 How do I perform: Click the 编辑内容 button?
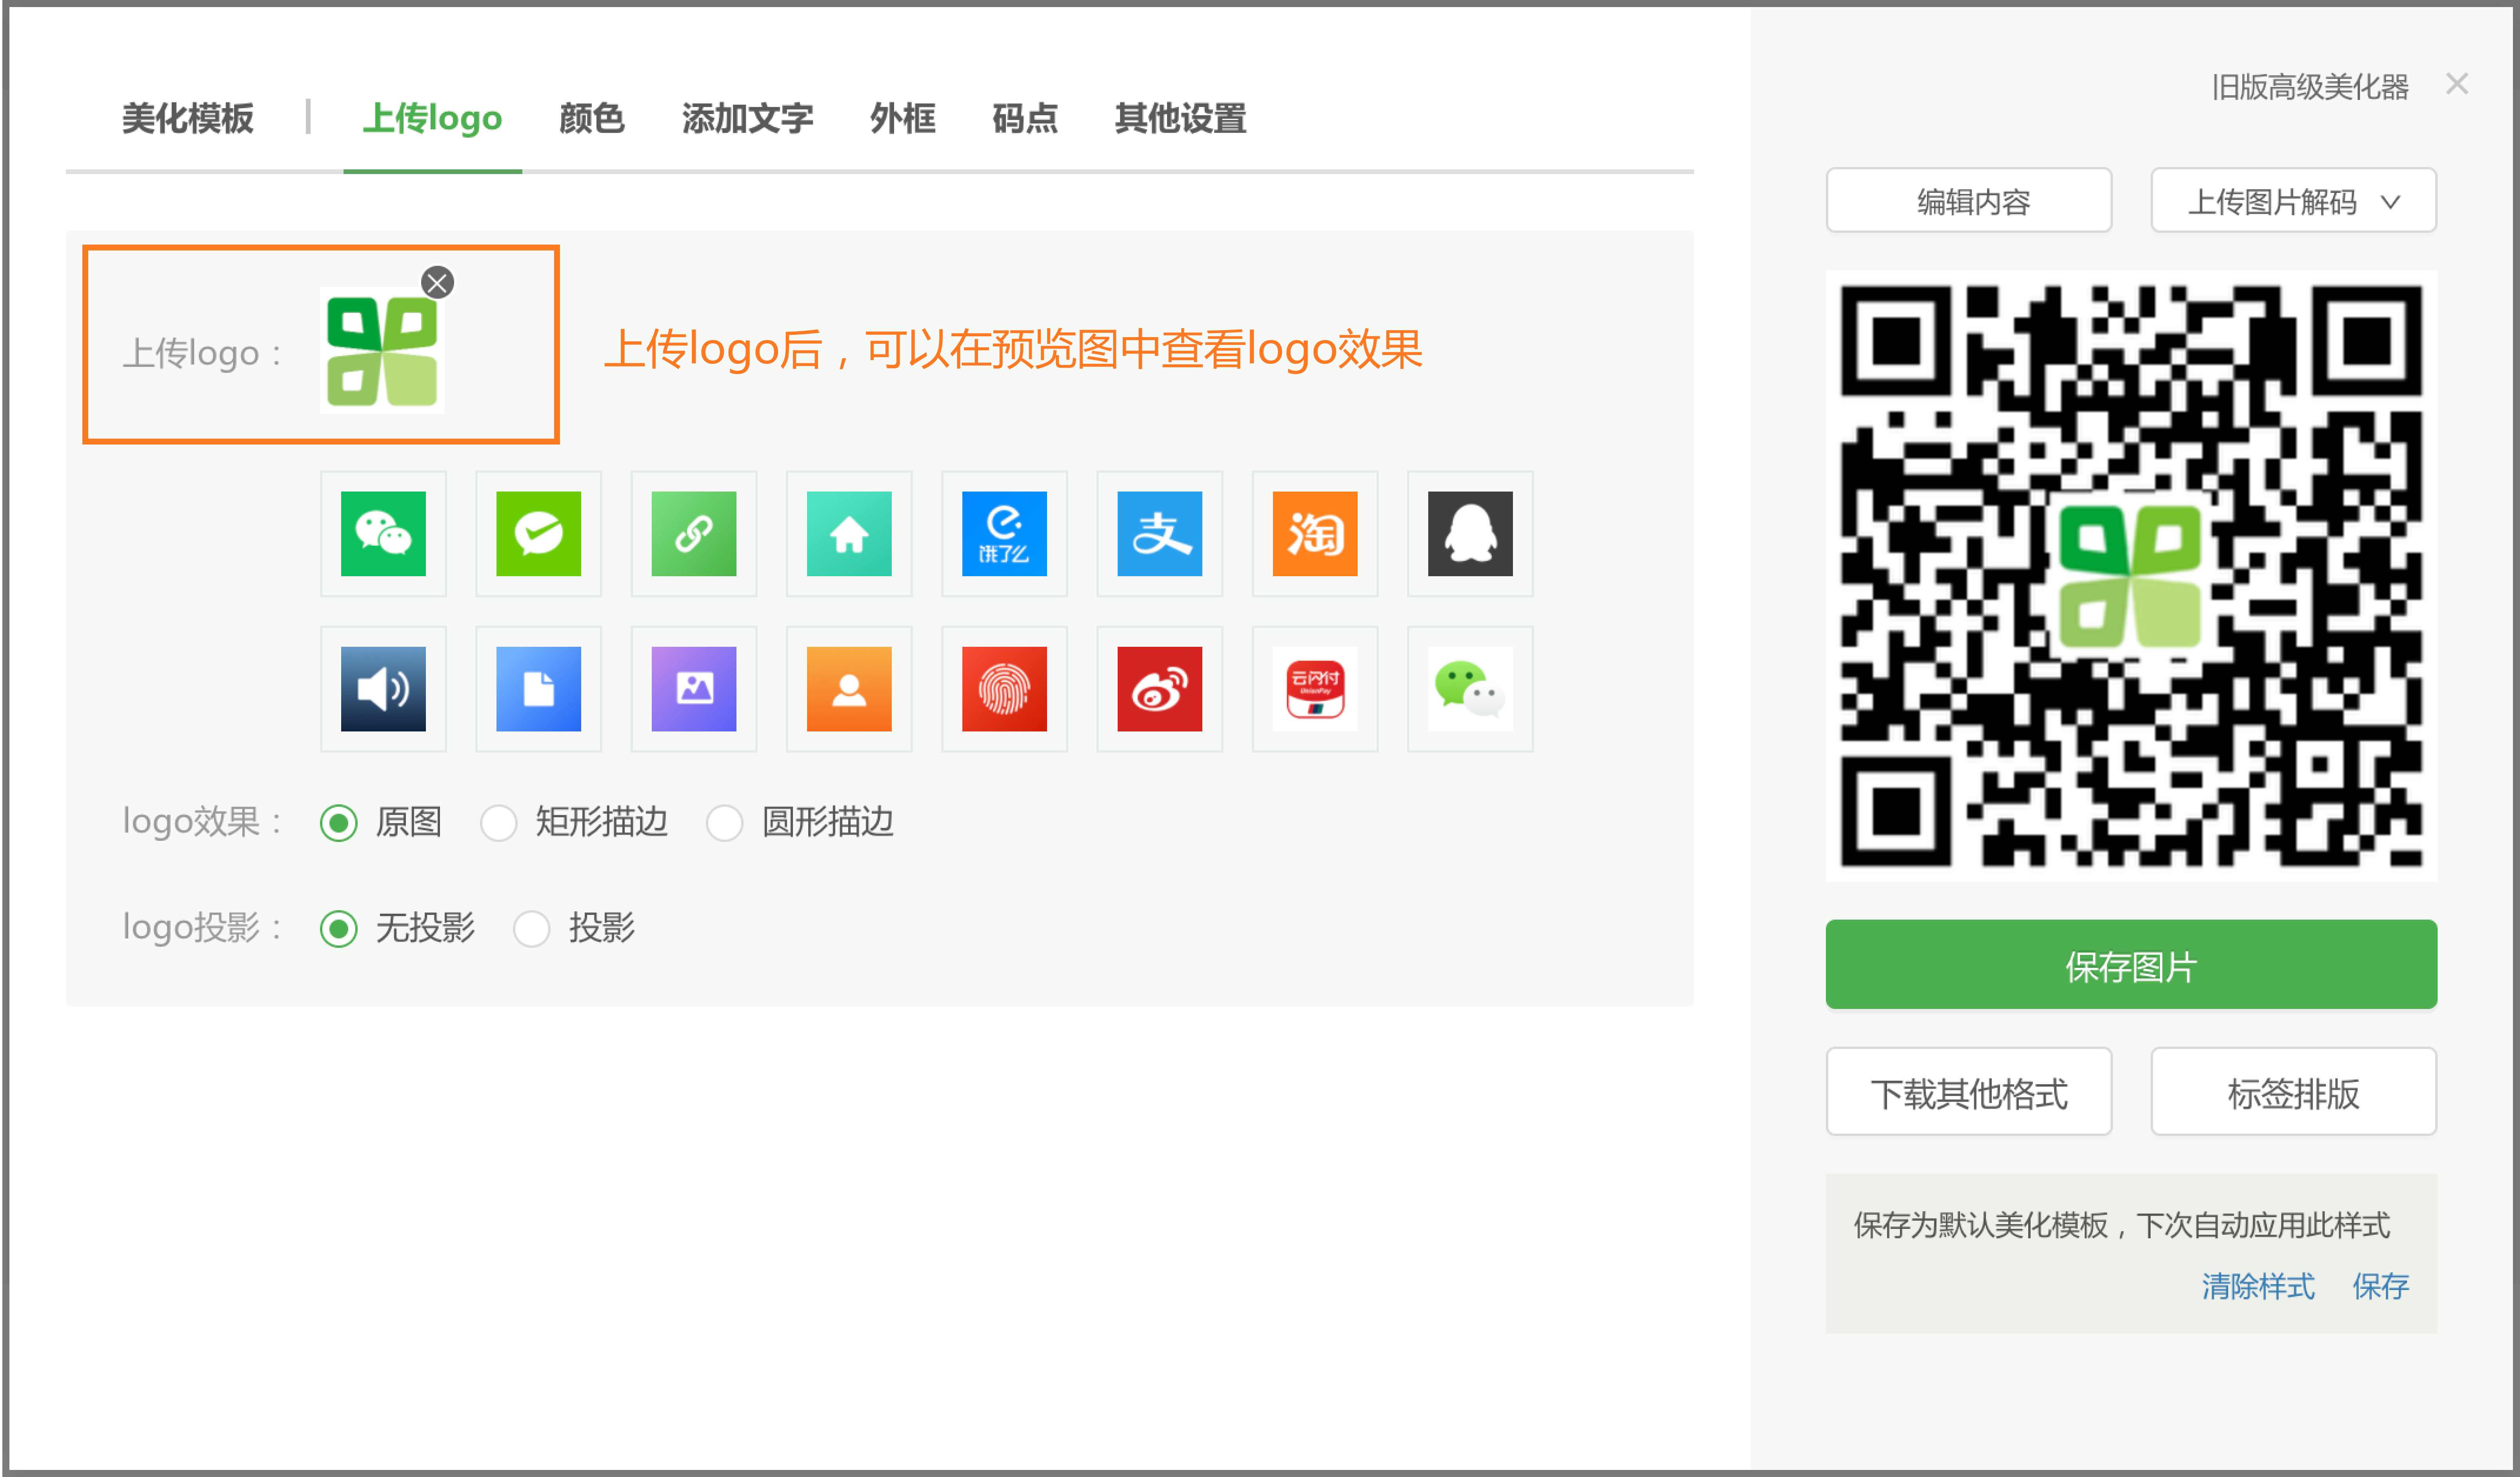pos(1969,201)
